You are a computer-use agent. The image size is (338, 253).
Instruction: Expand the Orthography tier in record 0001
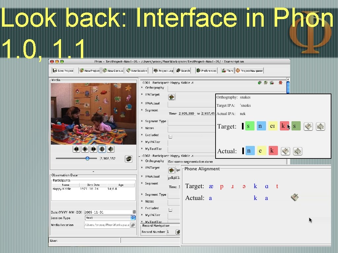(x=142, y=88)
